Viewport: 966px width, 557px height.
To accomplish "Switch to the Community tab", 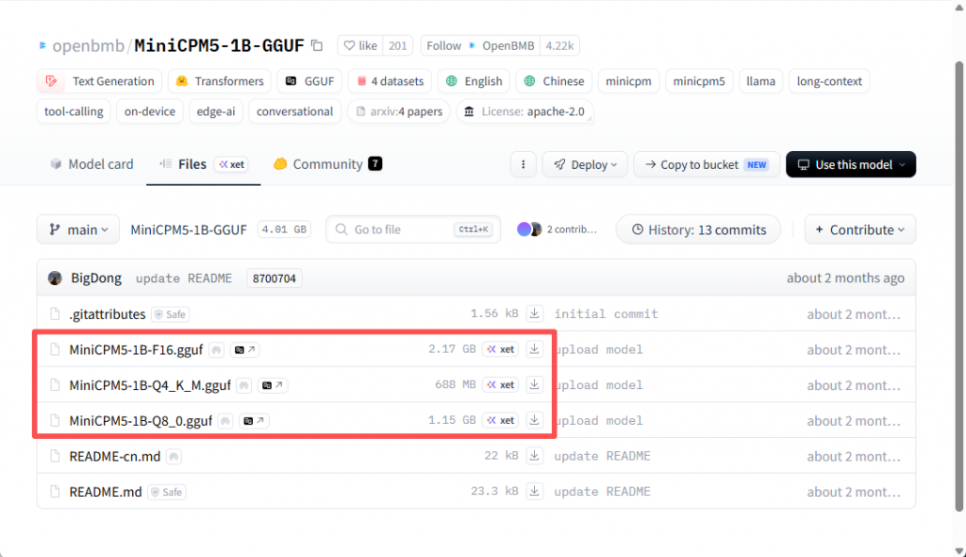I will tap(327, 164).
